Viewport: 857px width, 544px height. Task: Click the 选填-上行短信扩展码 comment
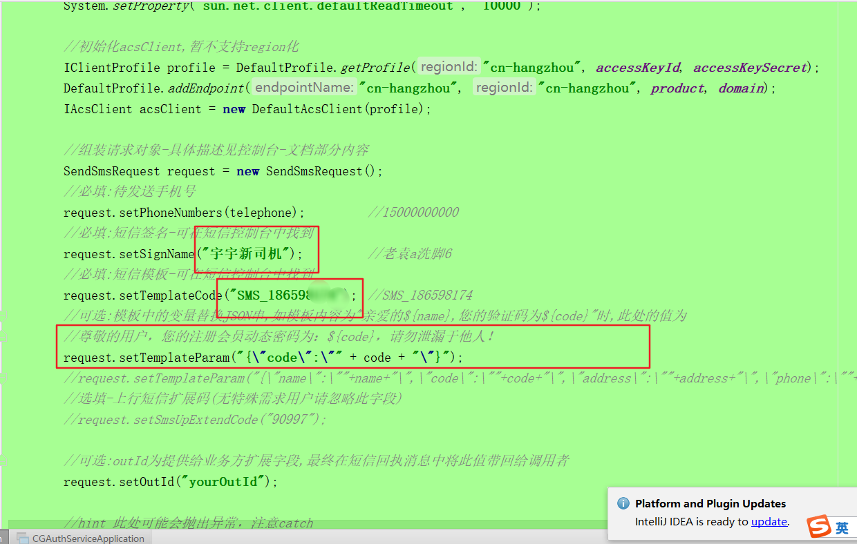[x=233, y=399]
